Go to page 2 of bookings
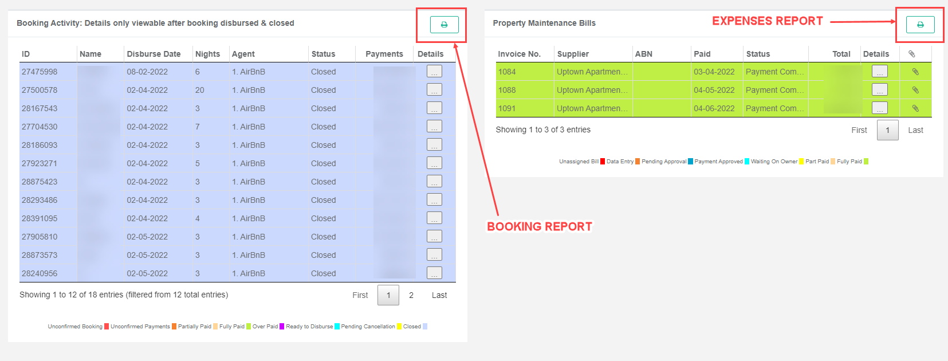948x361 pixels. tap(411, 295)
